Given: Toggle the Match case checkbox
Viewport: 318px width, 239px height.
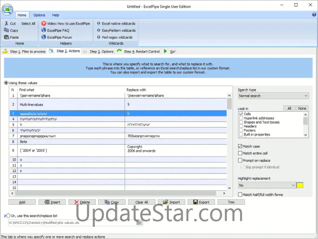Looking at the screenshot, I should (240, 146).
